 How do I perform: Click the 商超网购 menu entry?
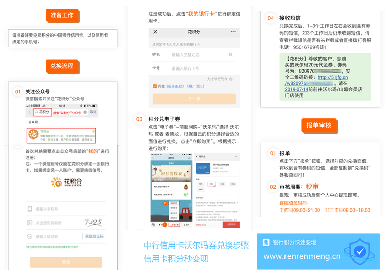174,203
